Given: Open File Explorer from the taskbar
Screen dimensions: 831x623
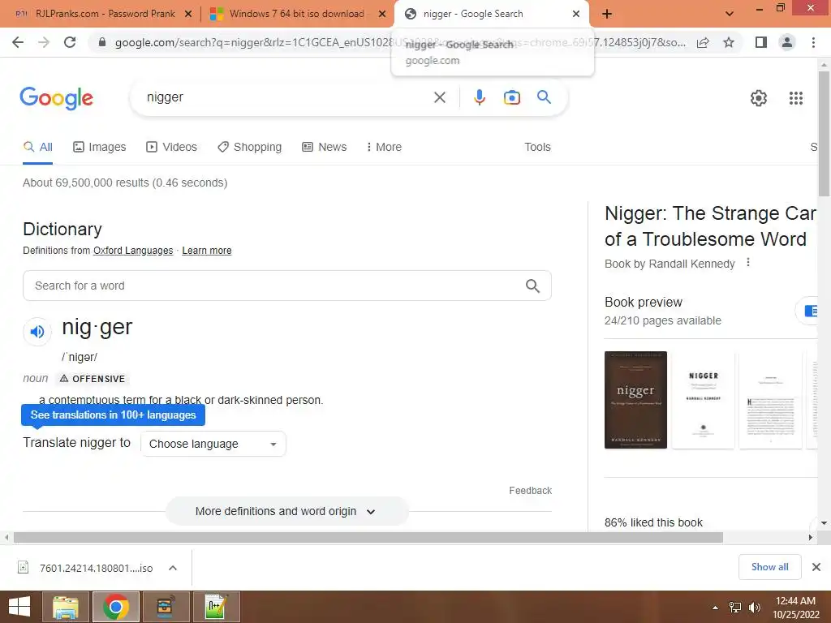Looking at the screenshot, I should tap(66, 607).
